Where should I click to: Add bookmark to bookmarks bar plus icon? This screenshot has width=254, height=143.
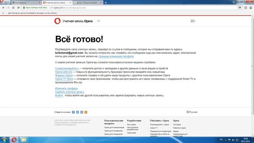(x=3, y=13)
